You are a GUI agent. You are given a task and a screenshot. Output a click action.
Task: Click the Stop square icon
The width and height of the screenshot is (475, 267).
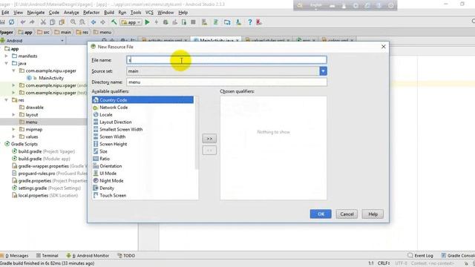click(193, 22)
